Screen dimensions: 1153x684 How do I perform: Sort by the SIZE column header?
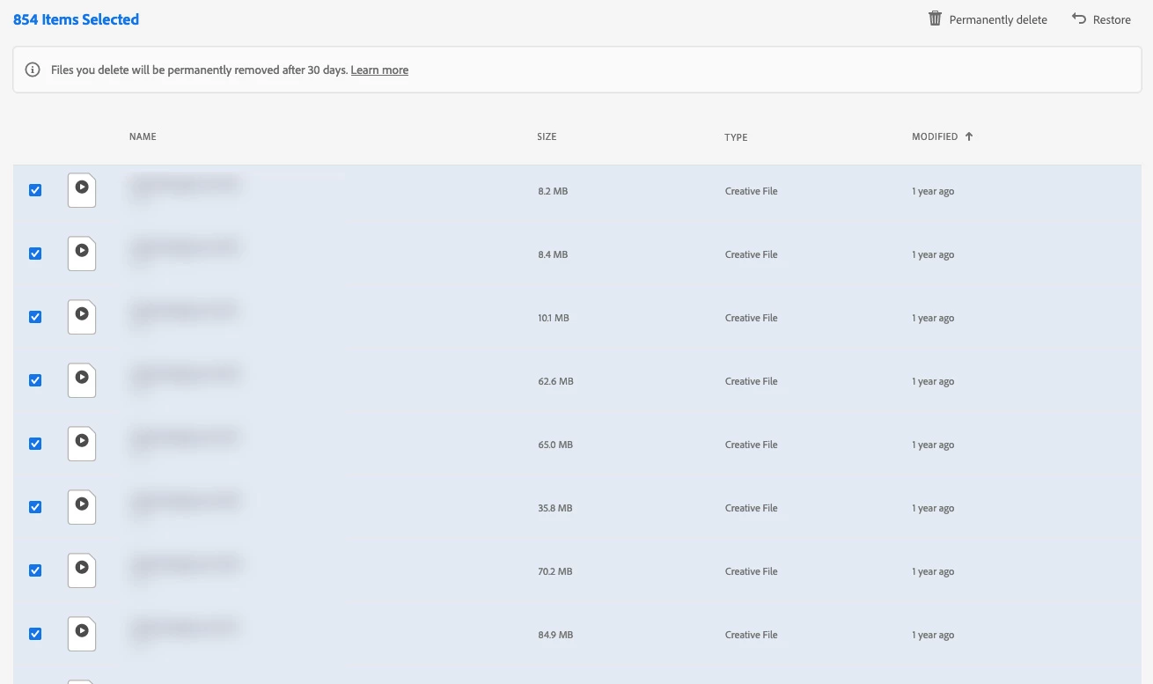[x=547, y=136]
